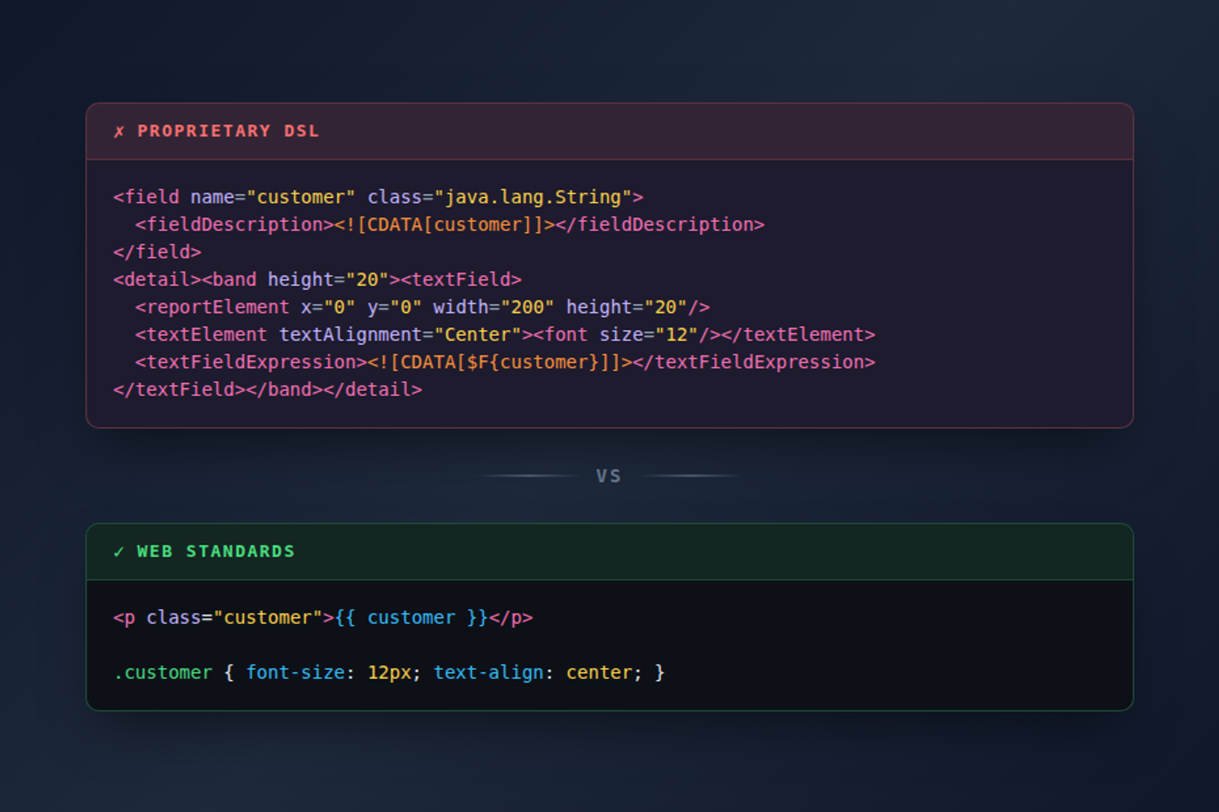Viewport: 1219px width, 812px height.
Task: Click the line starting '<field name="customer"'
Action: 378,197
